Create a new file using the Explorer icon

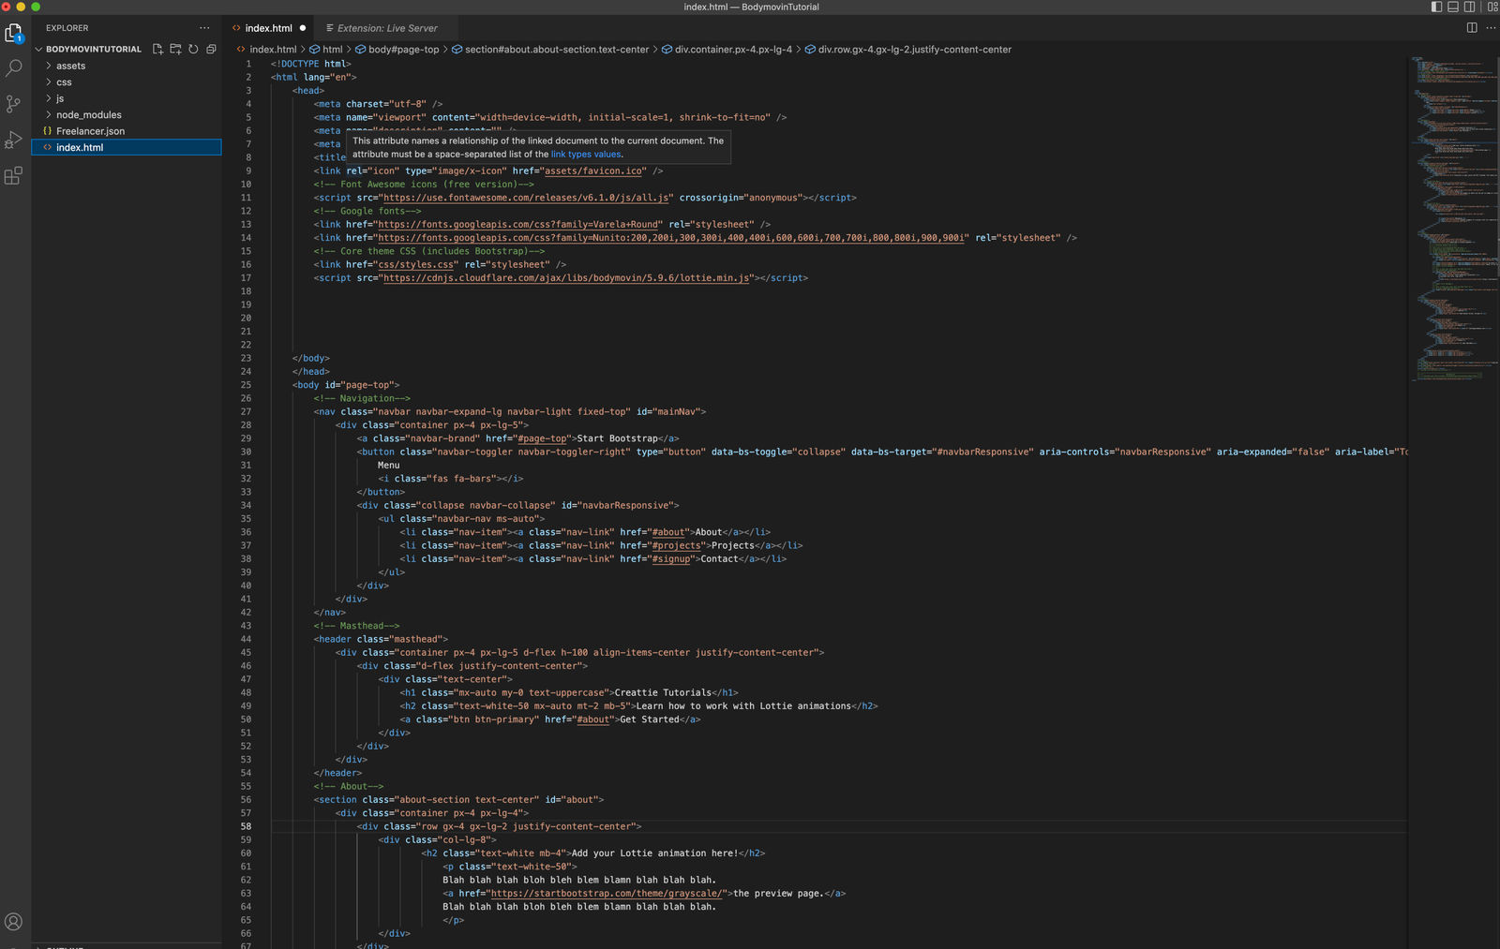[157, 49]
